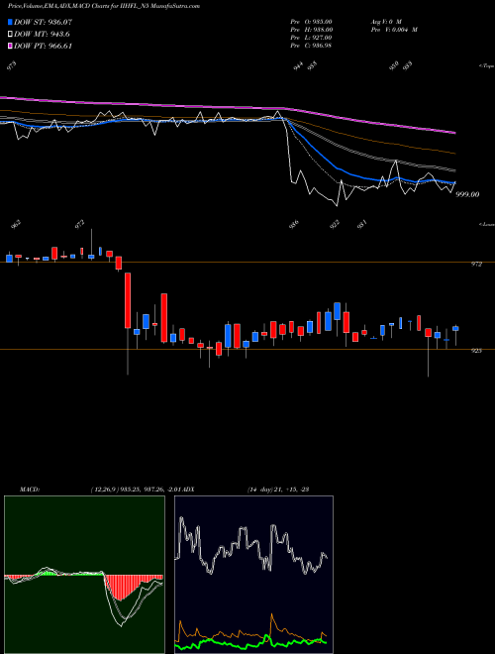495x654 pixels.
Task: Open the ADX indicator panel
Action: point(253,575)
